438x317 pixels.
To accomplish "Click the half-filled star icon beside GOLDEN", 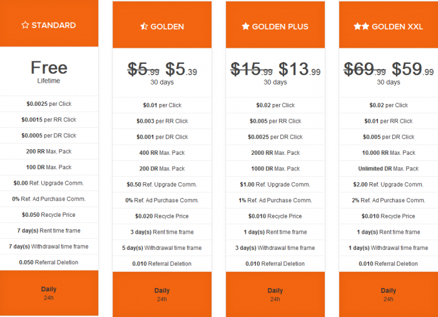I will (144, 26).
